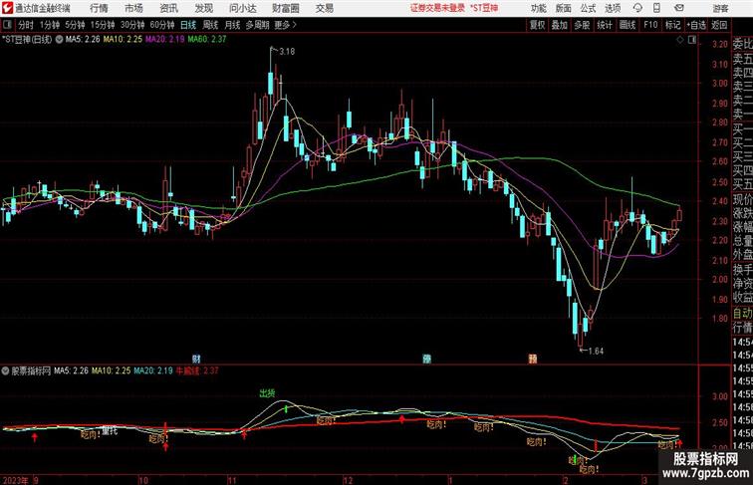
Task: Click the 量托 label in sub-chart
Action: [110, 430]
